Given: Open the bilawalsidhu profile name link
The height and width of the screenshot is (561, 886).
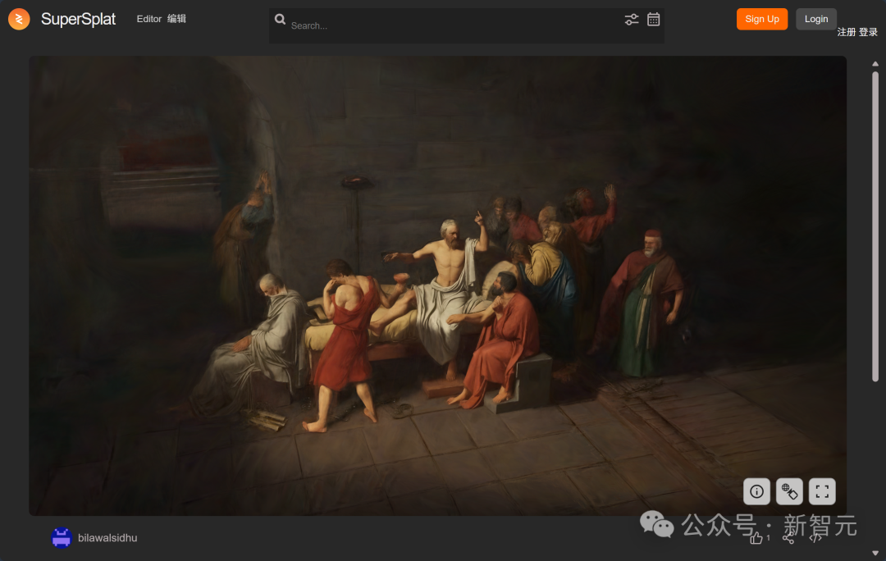Looking at the screenshot, I should tap(107, 538).
